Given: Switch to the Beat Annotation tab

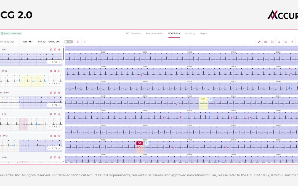Looking at the screenshot, I should (155, 33).
